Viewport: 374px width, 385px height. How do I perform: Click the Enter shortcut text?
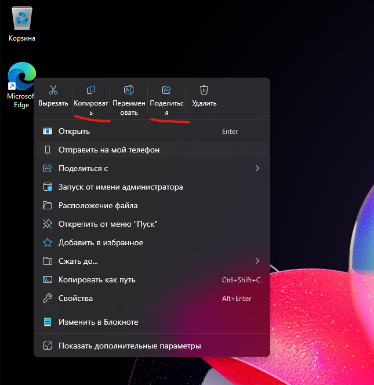(230, 132)
